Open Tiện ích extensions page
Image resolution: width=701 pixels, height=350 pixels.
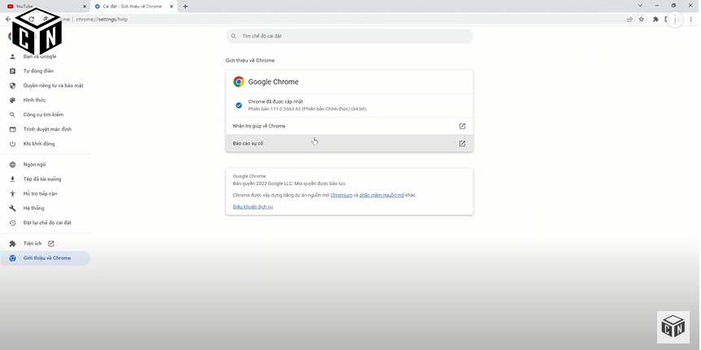[x=32, y=244]
